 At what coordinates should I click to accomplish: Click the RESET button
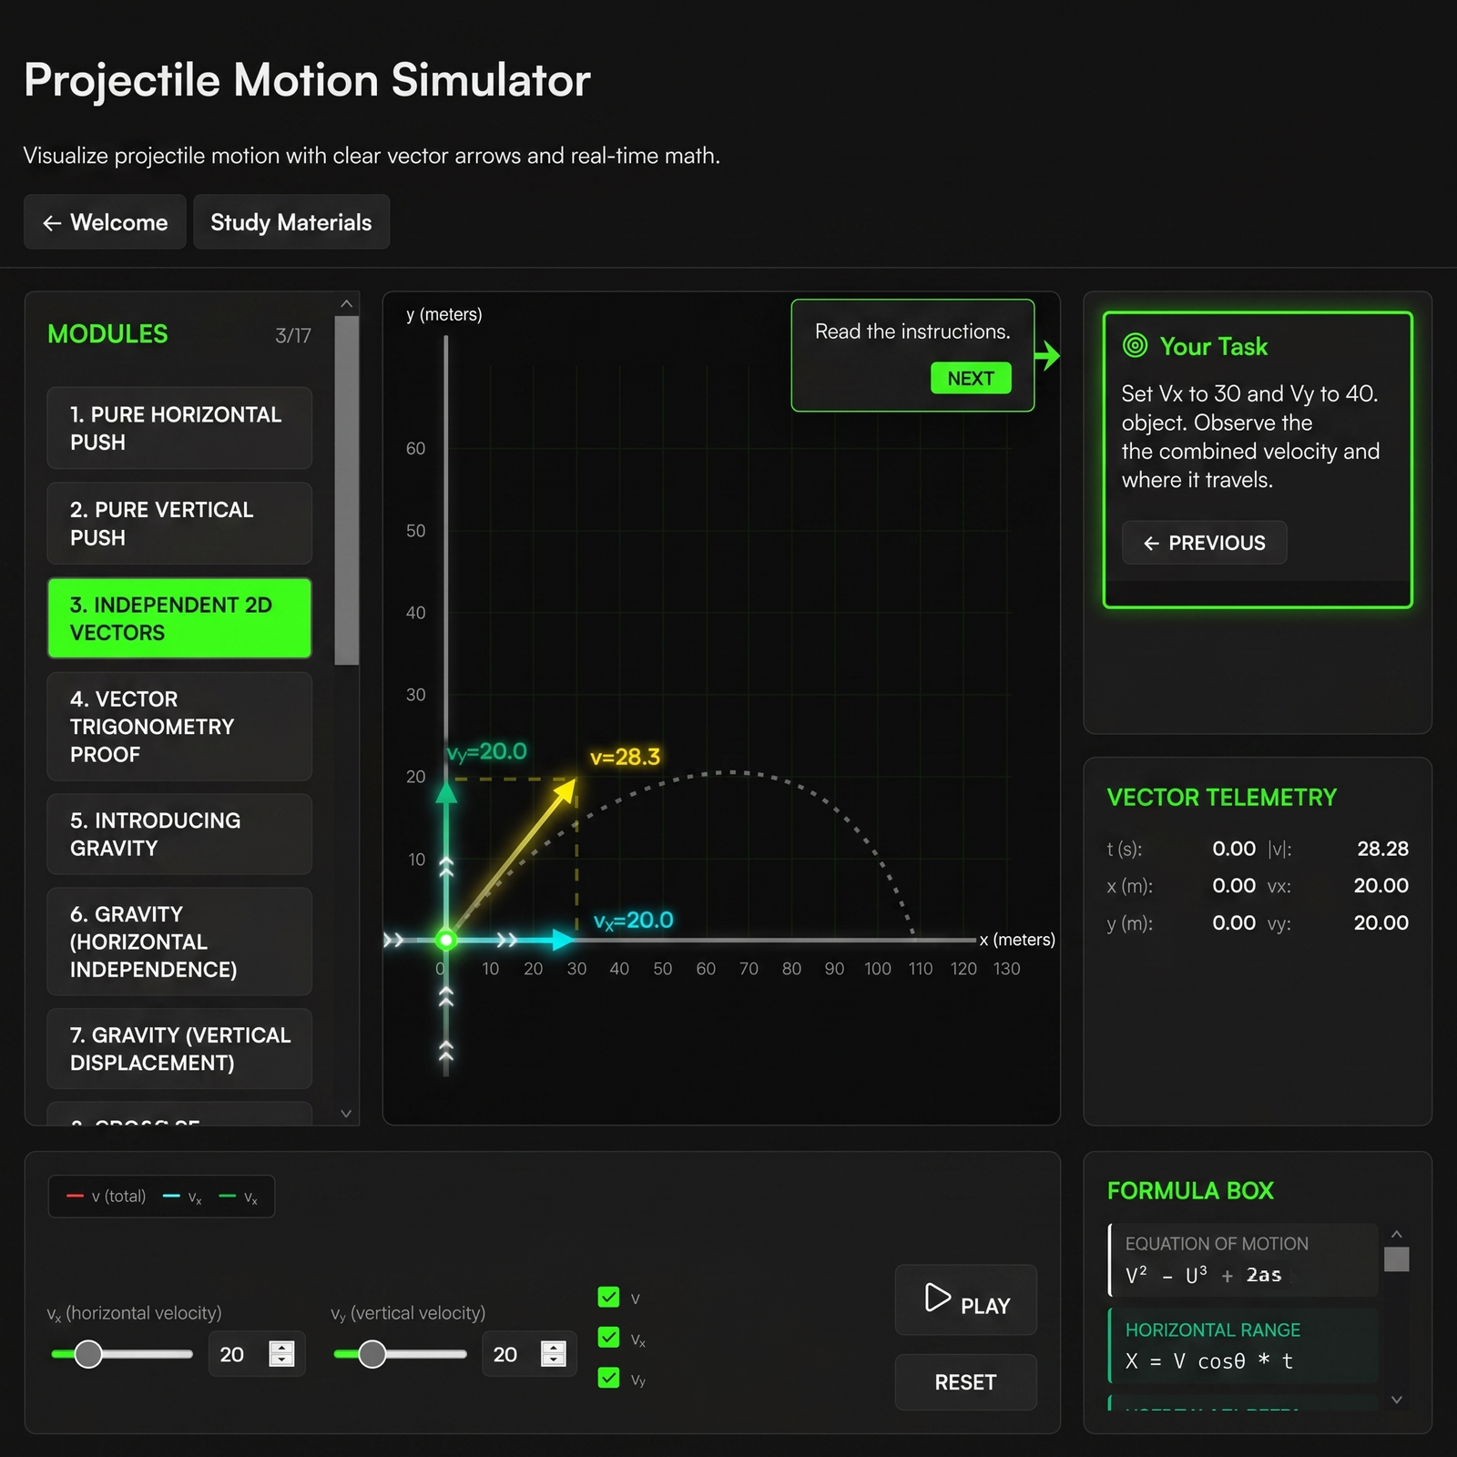pyautogui.click(x=965, y=1382)
